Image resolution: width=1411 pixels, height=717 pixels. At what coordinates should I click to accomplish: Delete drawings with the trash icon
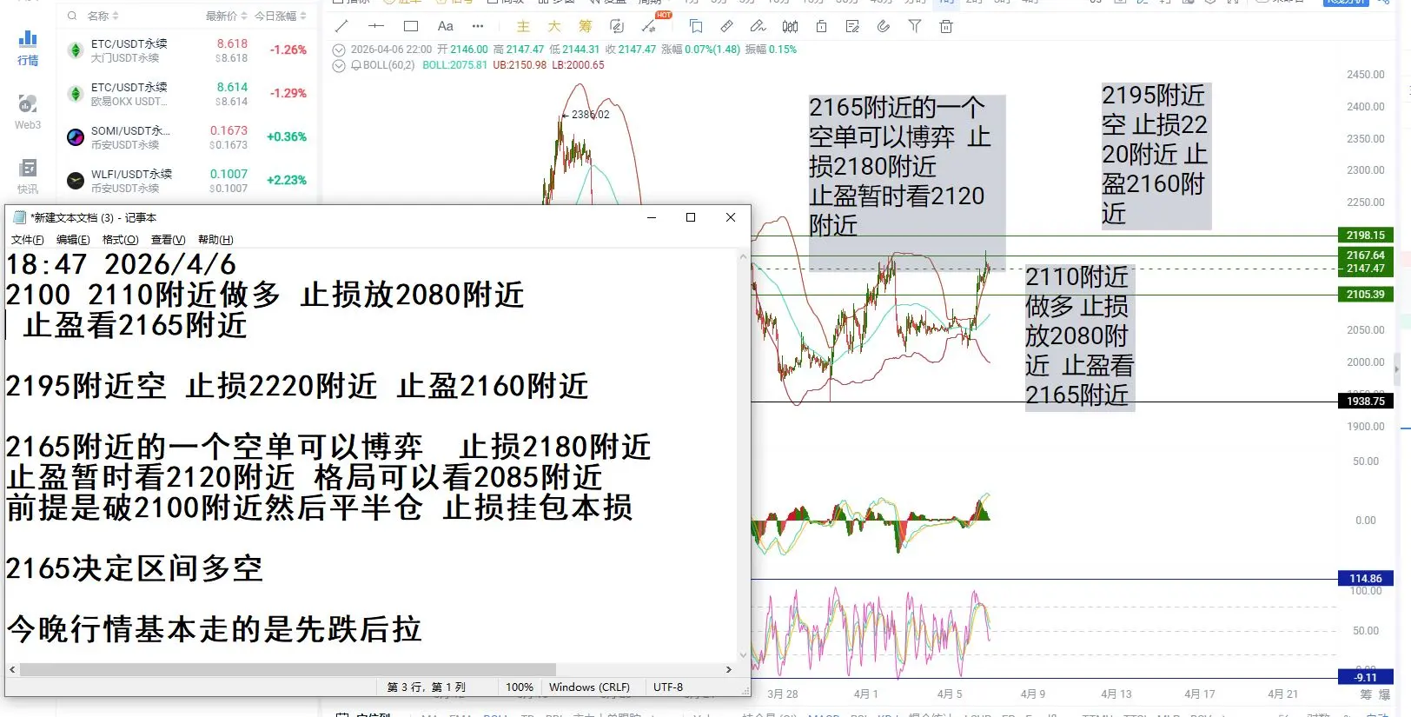point(946,26)
